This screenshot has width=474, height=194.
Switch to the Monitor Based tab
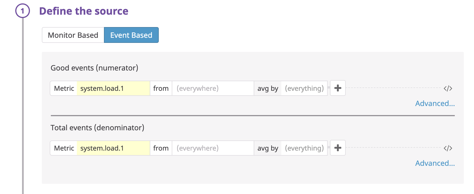[x=73, y=35]
